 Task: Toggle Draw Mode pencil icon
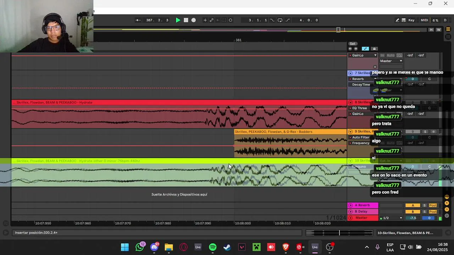397,20
